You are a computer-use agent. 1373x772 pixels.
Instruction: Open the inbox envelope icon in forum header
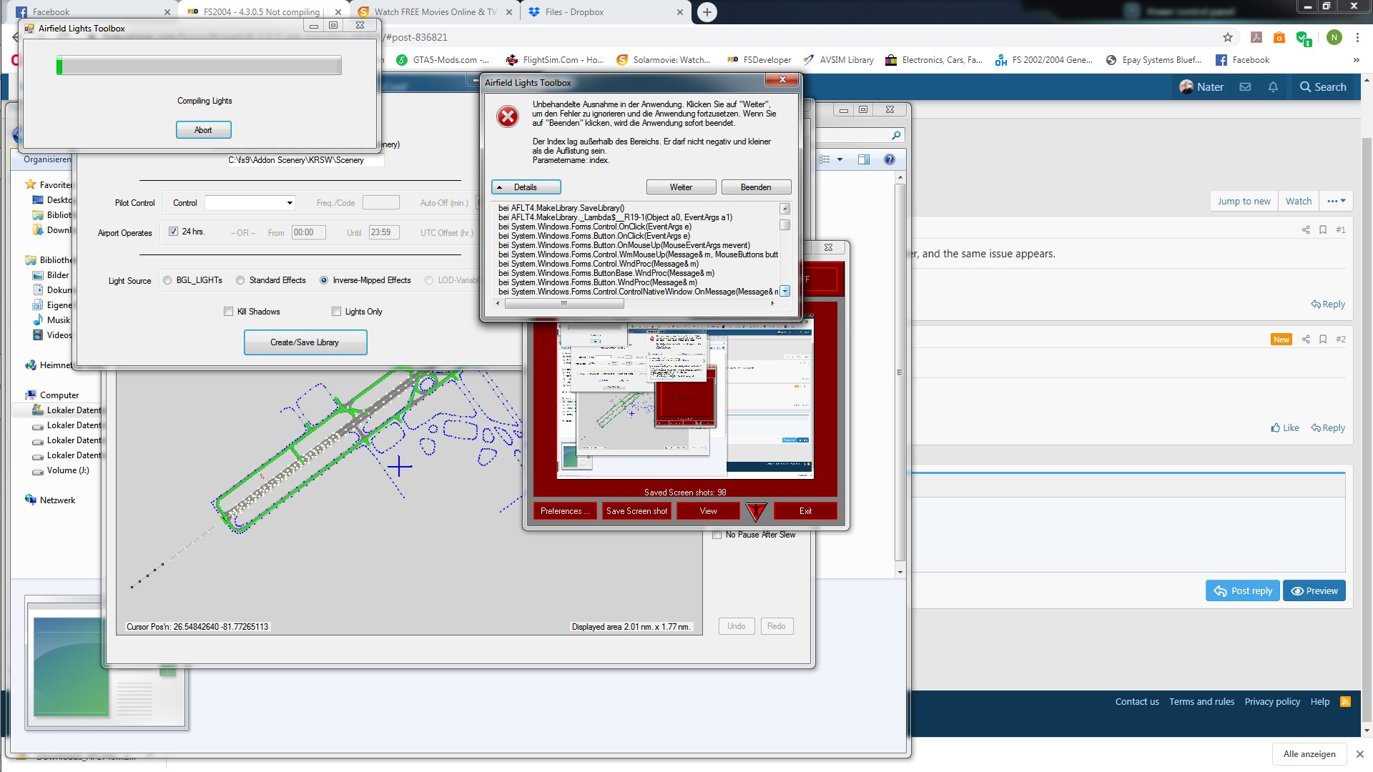tap(1245, 87)
